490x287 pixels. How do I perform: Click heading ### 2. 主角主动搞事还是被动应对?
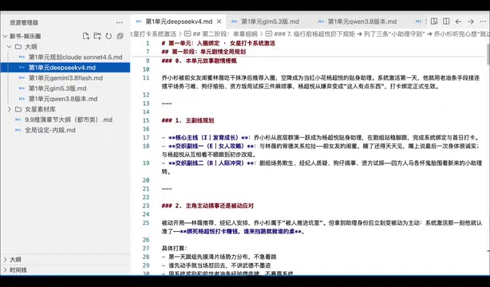(207, 206)
